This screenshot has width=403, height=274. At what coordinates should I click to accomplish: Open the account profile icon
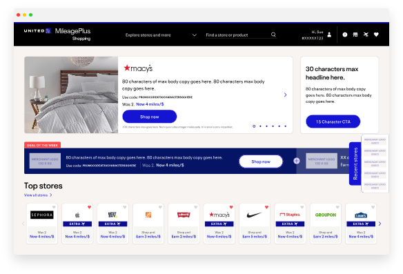click(x=329, y=35)
